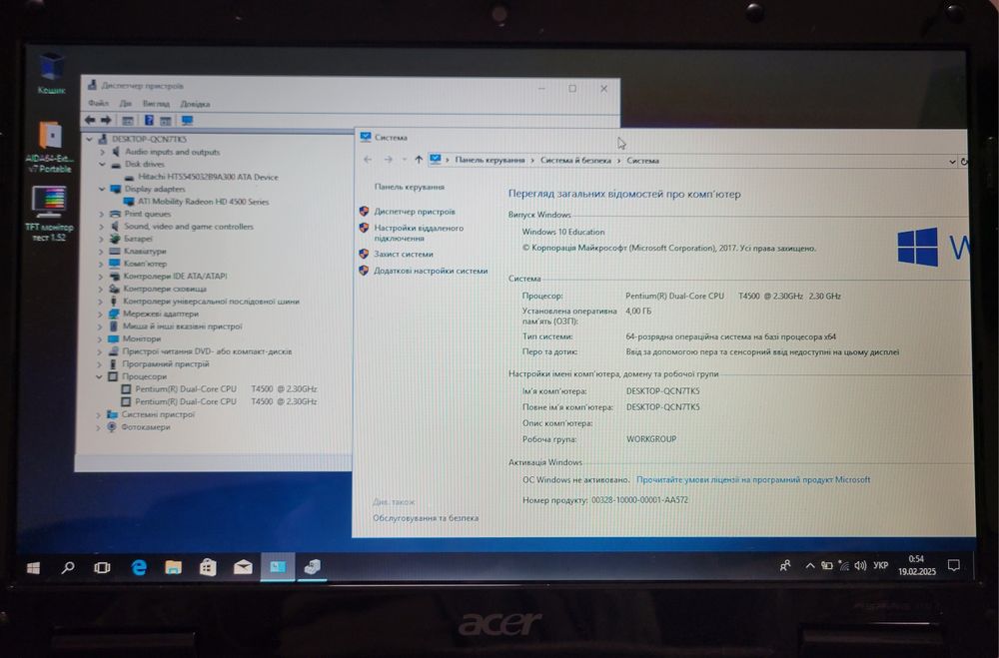Image resolution: width=999 pixels, height=658 pixels.
Task: Click network icon in system tray
Action: [843, 565]
